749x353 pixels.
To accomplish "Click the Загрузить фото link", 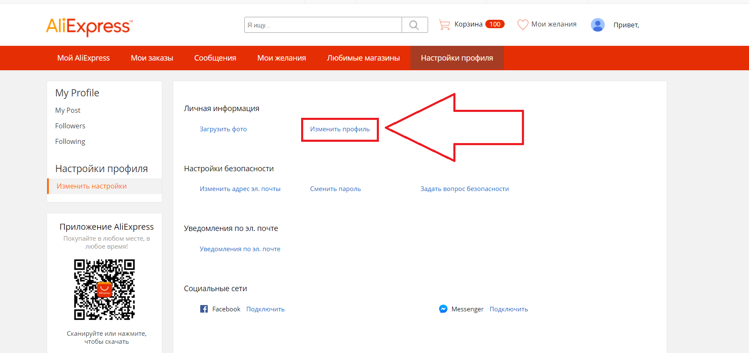I will click(223, 129).
